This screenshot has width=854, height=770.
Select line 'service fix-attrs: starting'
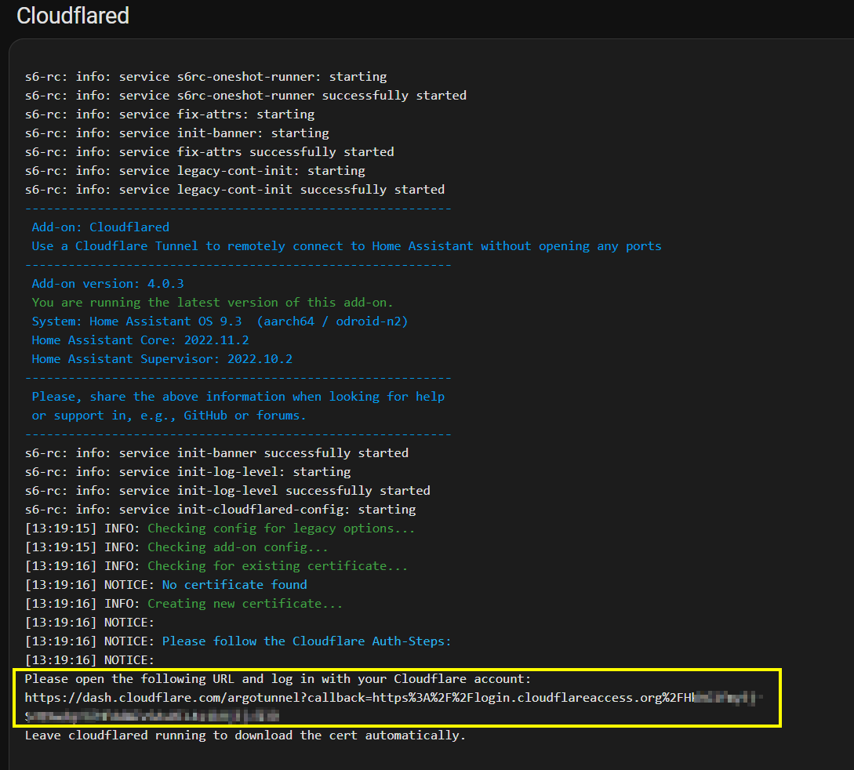[169, 114]
